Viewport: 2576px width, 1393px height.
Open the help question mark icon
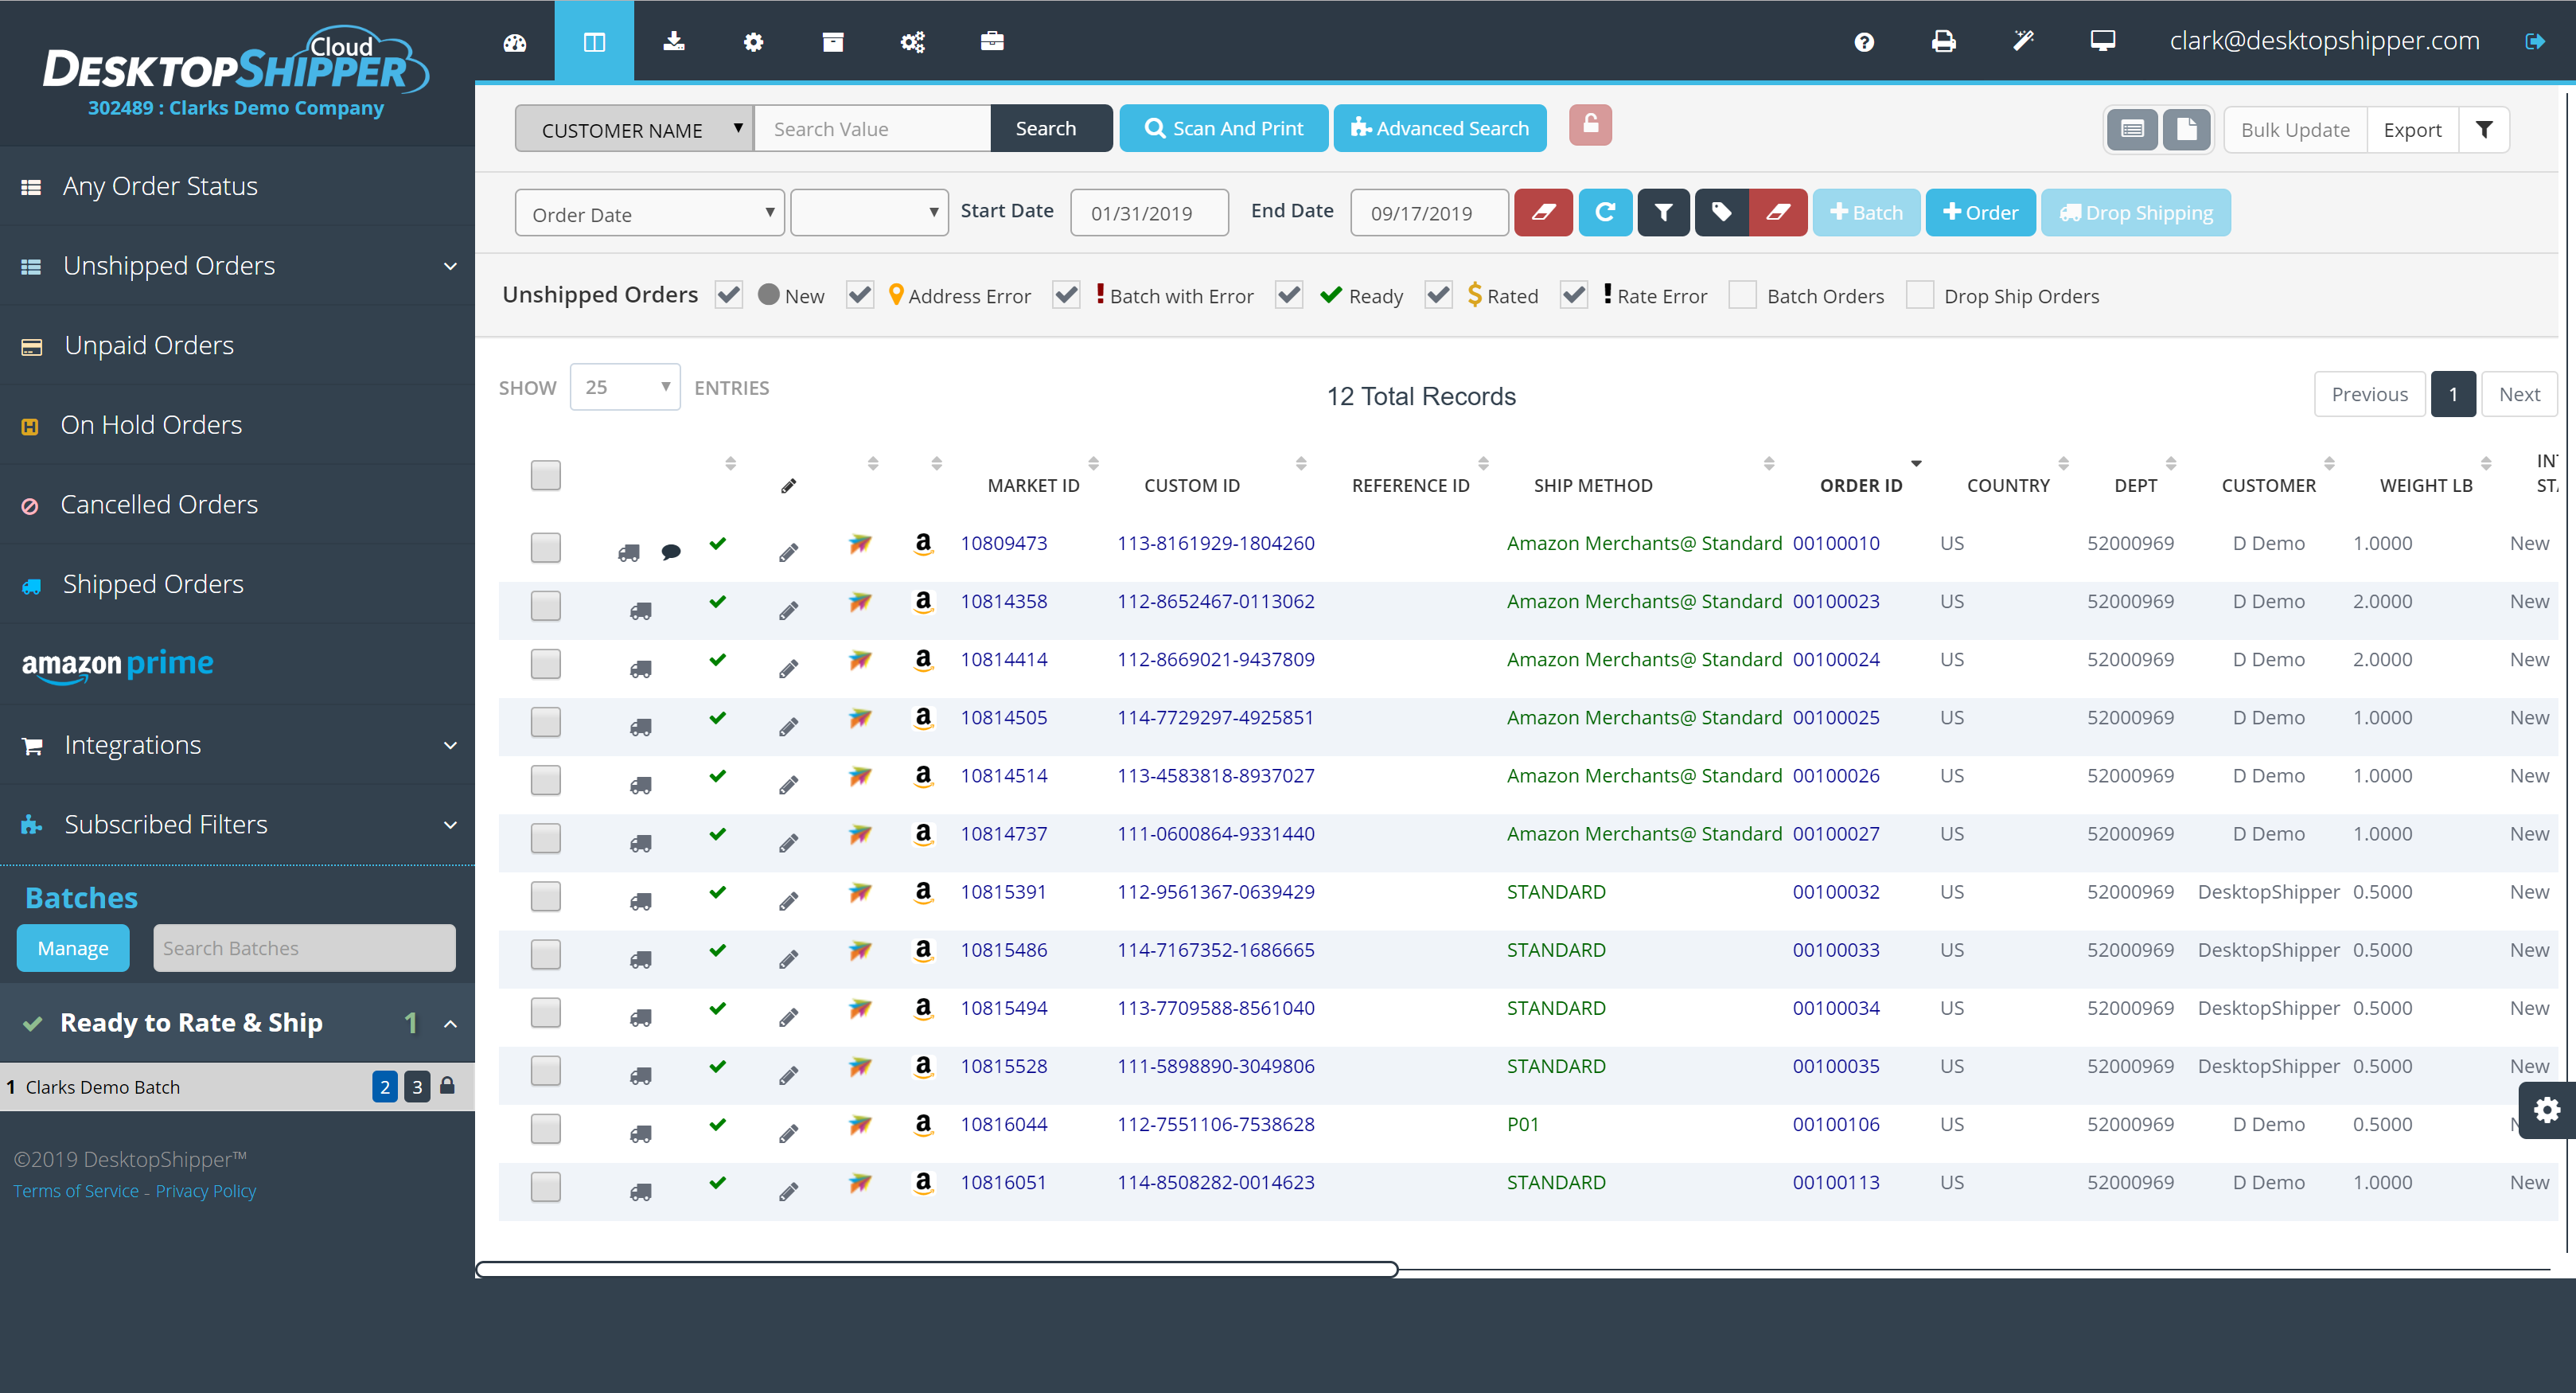point(1864,42)
